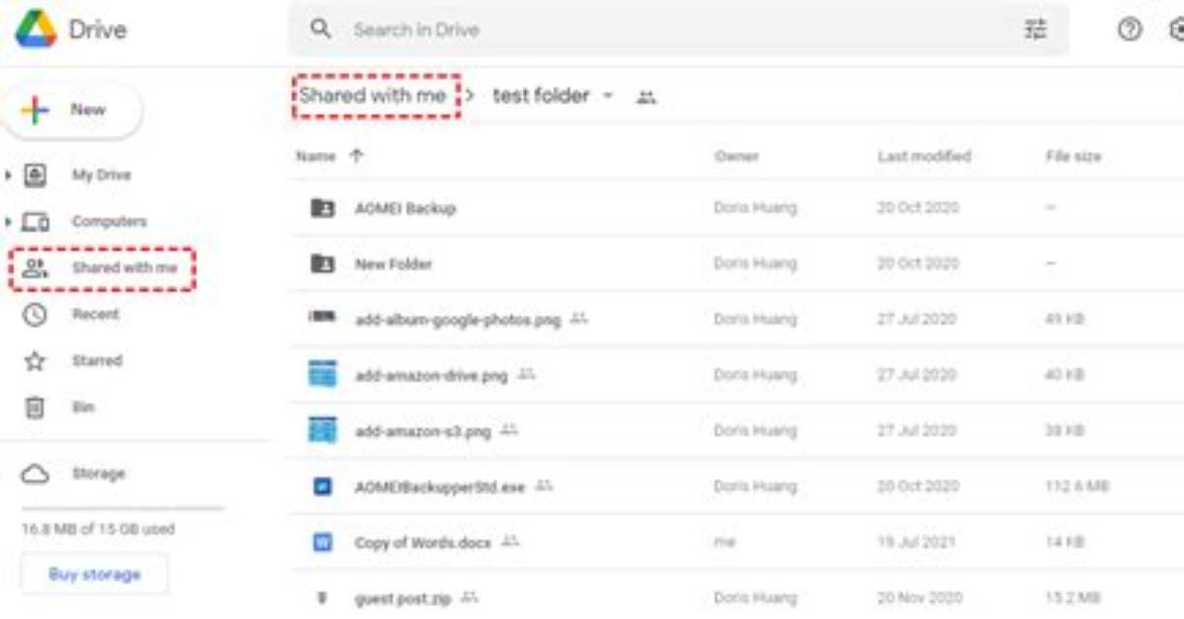Image resolution: width=1184 pixels, height=619 pixels.
Task: Open the Help question mark icon
Action: pos(1130,30)
